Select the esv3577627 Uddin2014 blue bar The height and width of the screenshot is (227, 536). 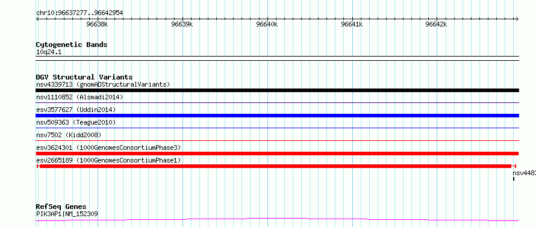pyautogui.click(x=277, y=116)
